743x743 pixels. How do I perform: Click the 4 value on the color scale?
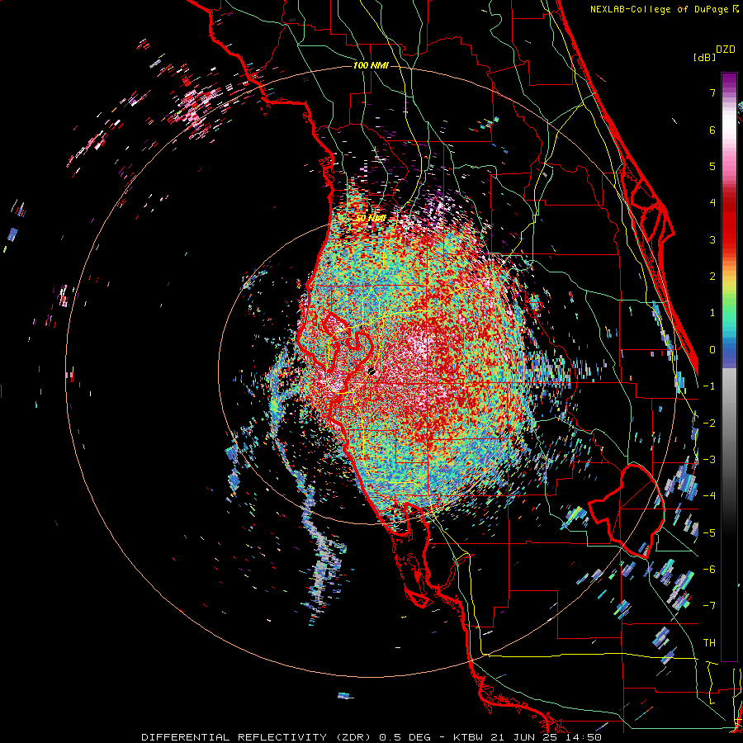pos(712,203)
